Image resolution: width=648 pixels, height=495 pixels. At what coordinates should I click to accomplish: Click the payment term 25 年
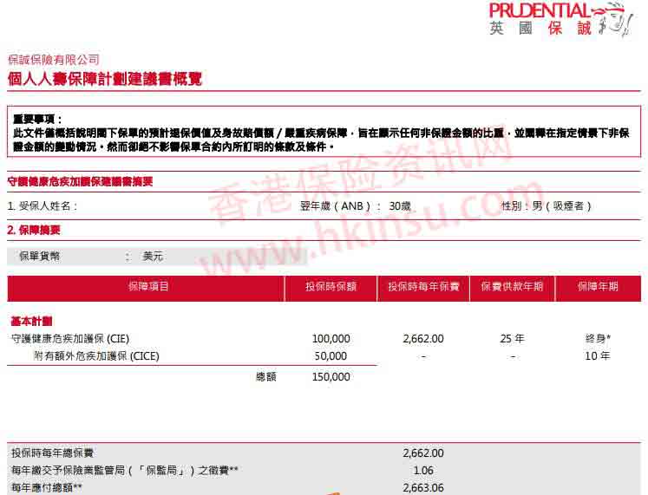coord(512,339)
